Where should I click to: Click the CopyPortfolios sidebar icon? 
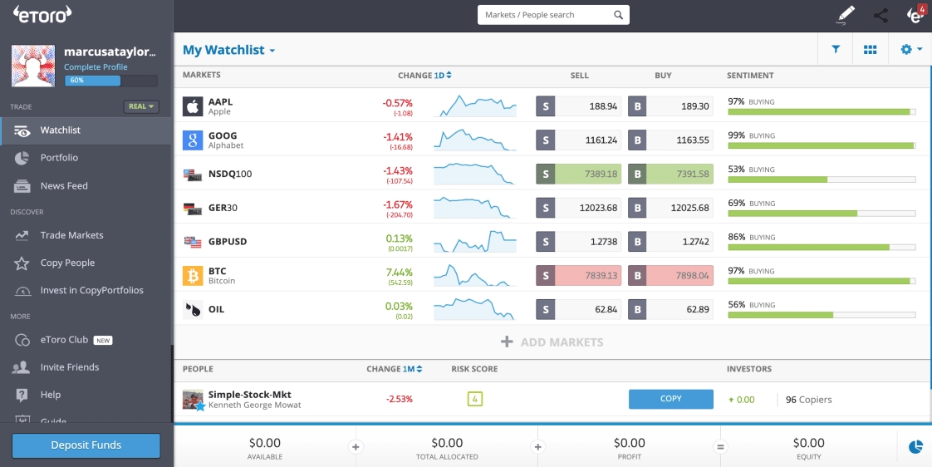pos(22,291)
